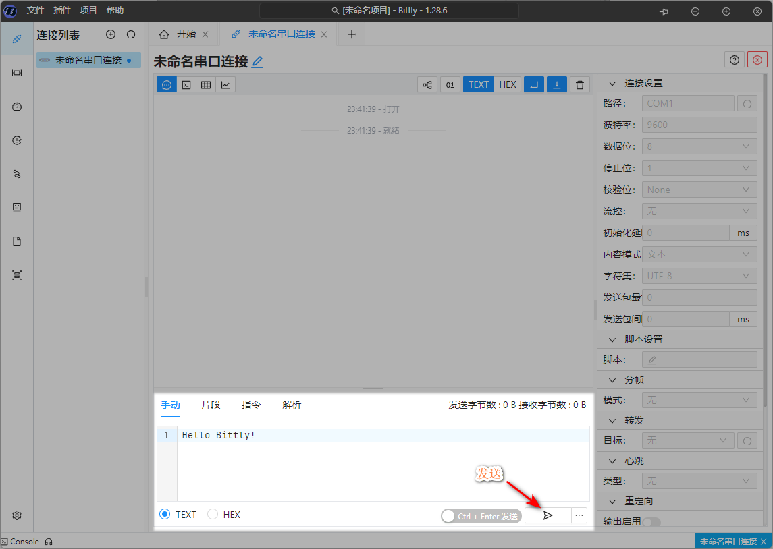Open terminal view icon in toolbar
Image resolution: width=773 pixels, height=549 pixels.
pyautogui.click(x=186, y=84)
